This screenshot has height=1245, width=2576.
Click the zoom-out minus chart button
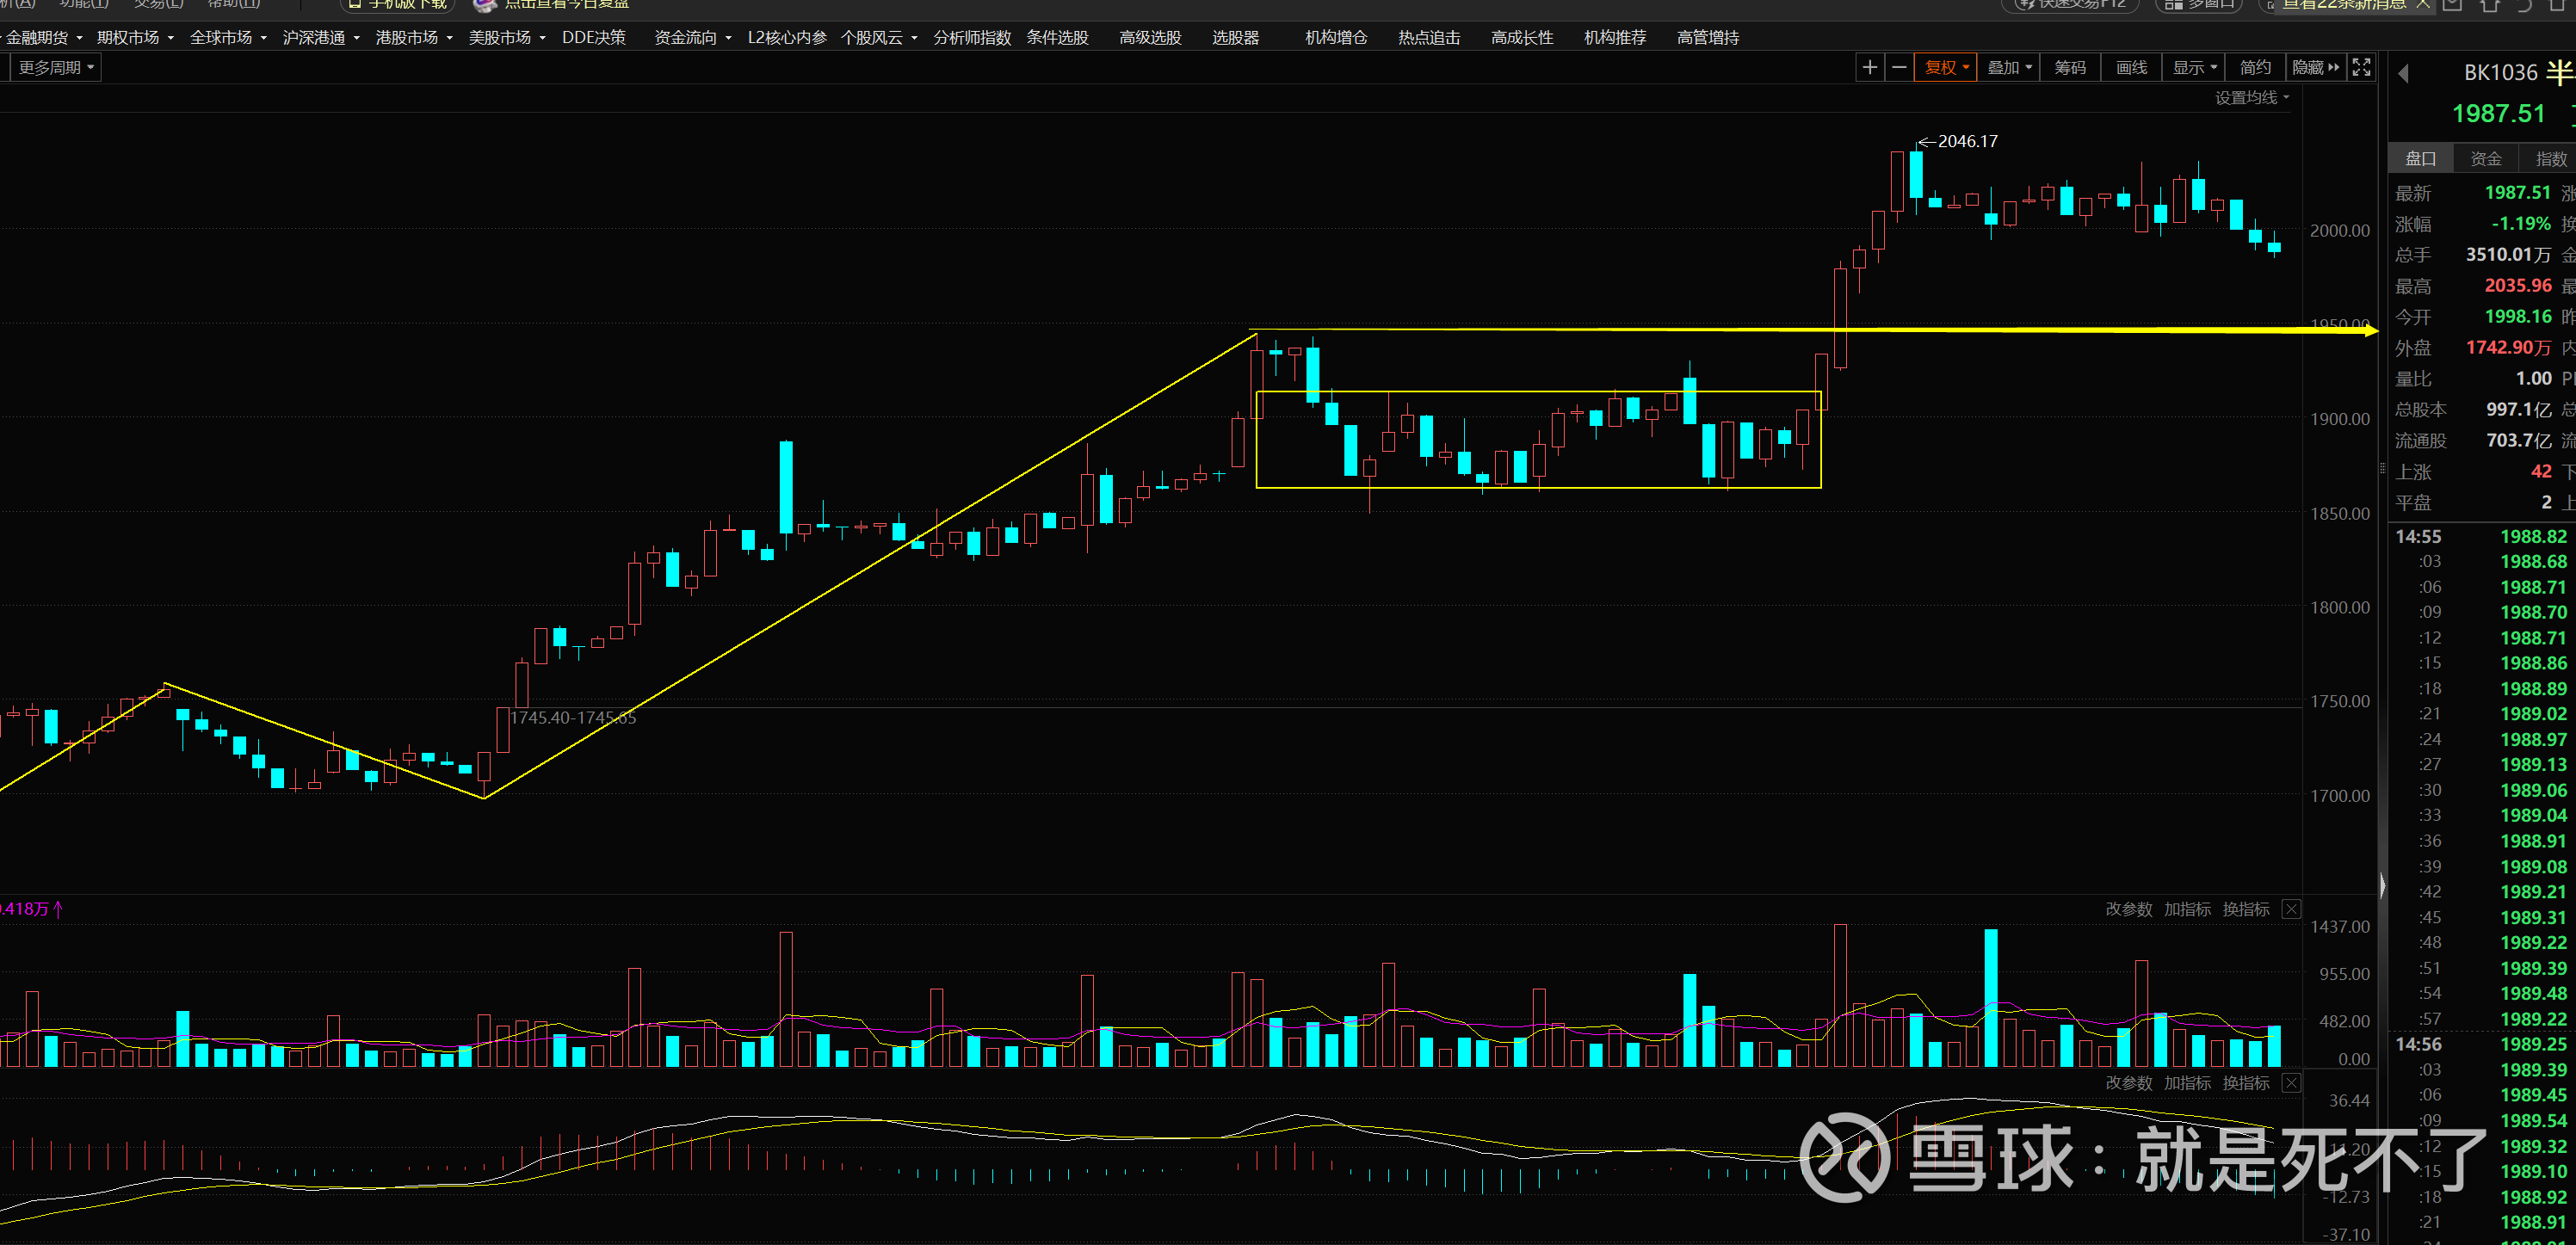click(x=1899, y=67)
